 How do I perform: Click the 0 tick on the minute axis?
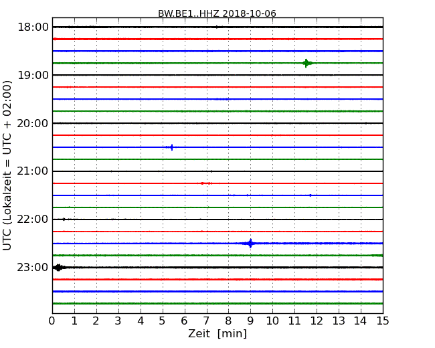52,321
